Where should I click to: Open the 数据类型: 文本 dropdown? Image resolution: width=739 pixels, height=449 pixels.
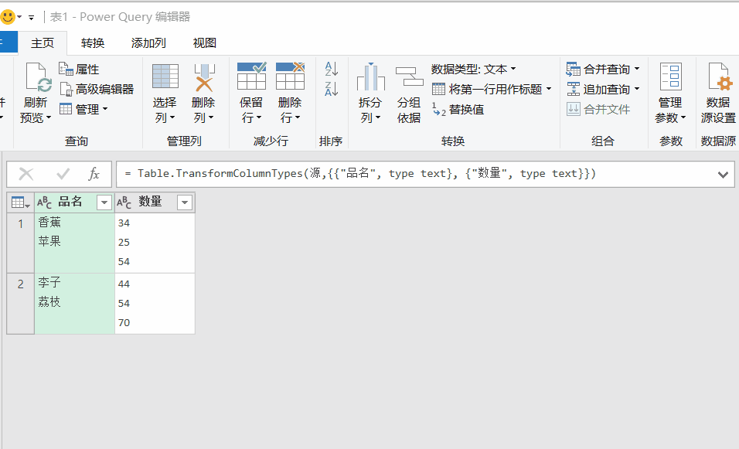tap(473, 70)
